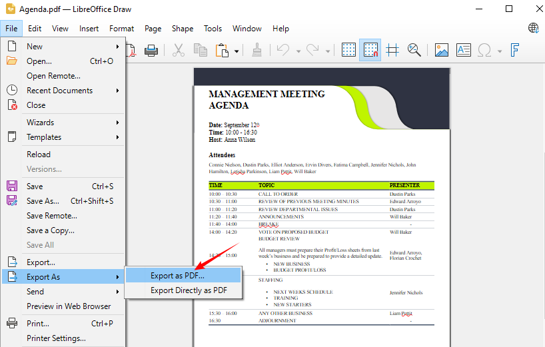Select Save a Copy... menu entry
The width and height of the screenshot is (545, 347).
tap(63, 230)
